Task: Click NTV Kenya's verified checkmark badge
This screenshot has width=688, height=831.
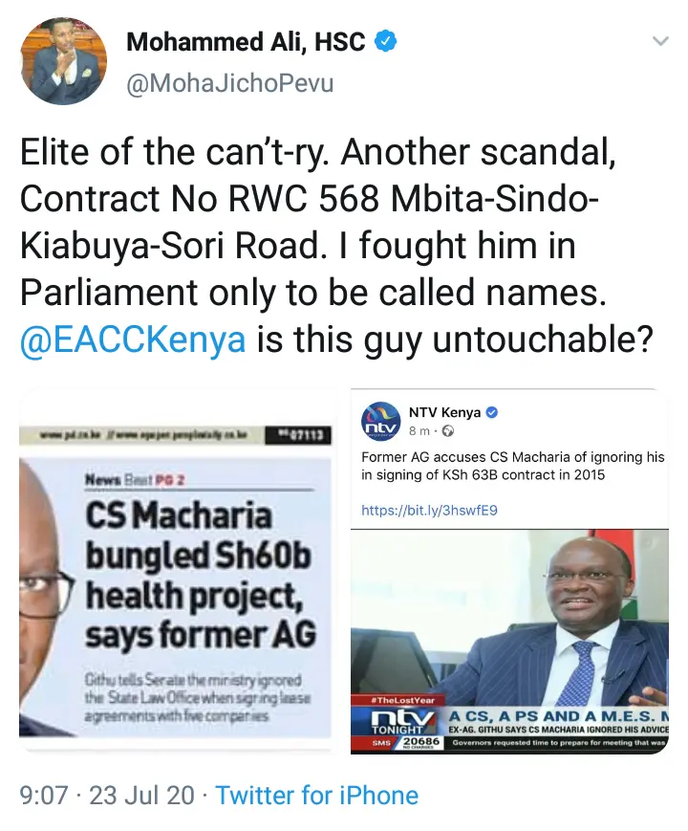Action: (x=492, y=412)
